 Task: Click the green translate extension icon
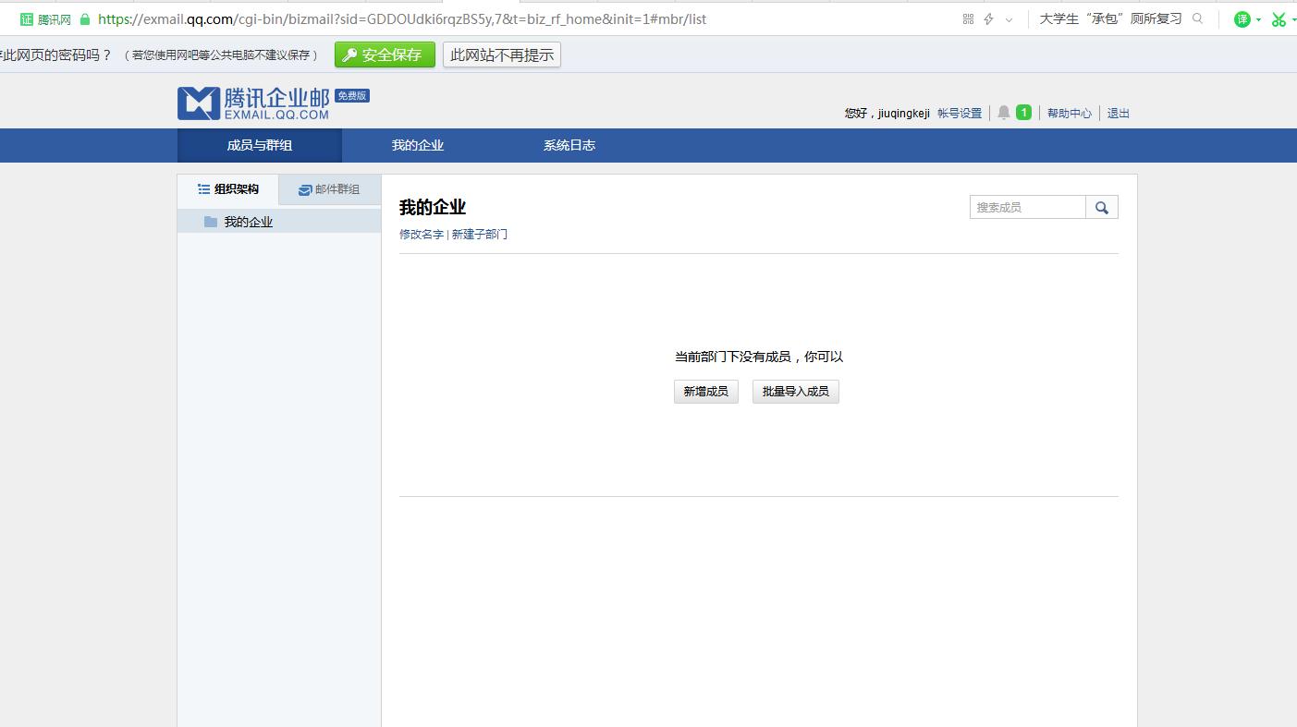point(1242,18)
